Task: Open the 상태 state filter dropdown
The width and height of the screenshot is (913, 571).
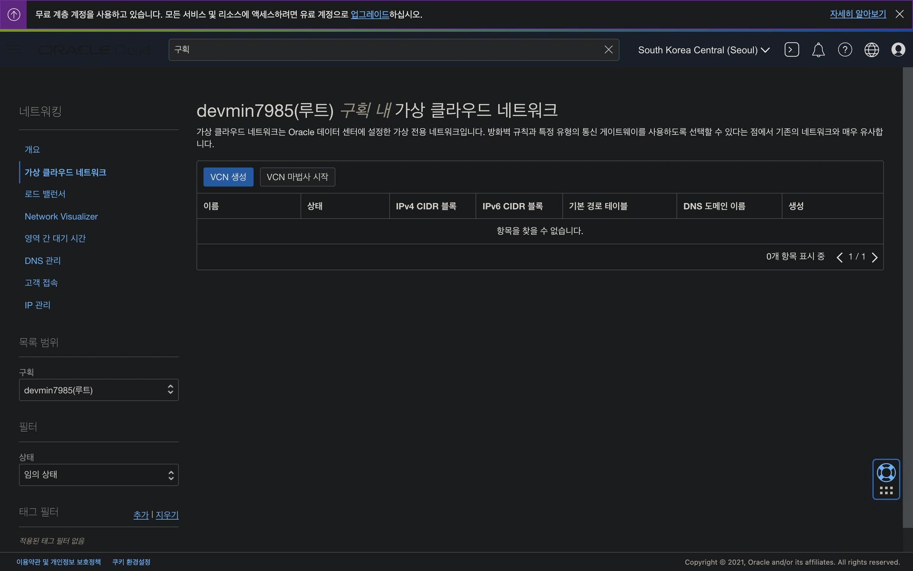Action: point(98,474)
